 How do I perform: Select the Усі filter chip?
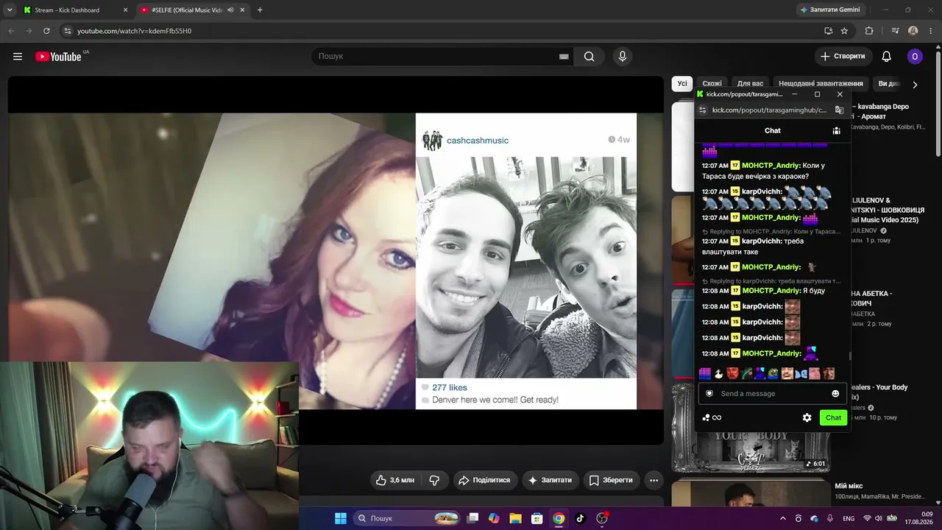682,84
